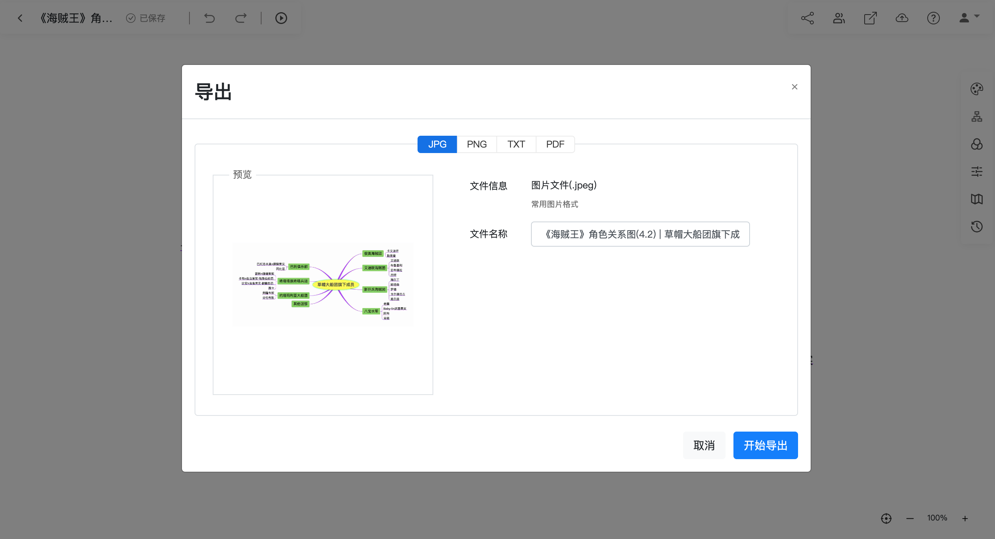The image size is (995, 539).
Task: Open the sliders settings icon in sidebar
Action: [x=976, y=172]
